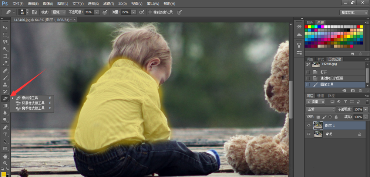Toggle lock all padlock icon
Viewport: 370px width, 177px height.
tap(336, 117)
